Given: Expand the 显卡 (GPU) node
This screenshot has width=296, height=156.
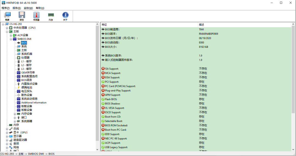Looking at the screenshot, I should click(x=7, y=133).
